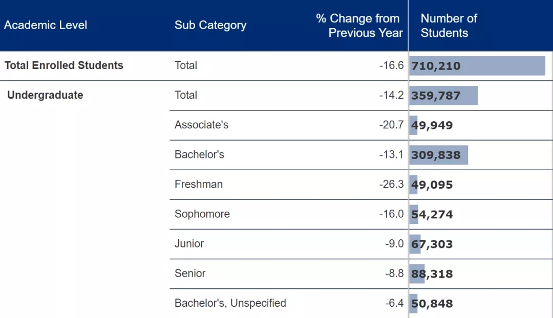Select the 309,838 Bachelor's students bar
This screenshot has height=318, width=553.
439,155
